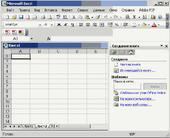The image size is (170, 138).
Task: Open the На моем компьютере link
Action: click(137, 99)
